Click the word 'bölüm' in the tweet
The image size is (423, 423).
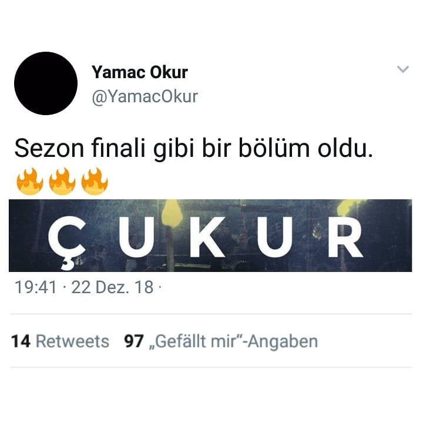[x=274, y=148]
